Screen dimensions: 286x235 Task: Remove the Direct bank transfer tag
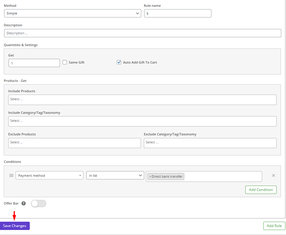tap(150, 177)
